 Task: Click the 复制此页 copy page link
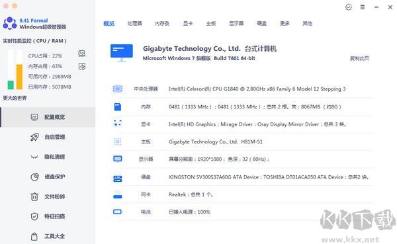(x=359, y=58)
